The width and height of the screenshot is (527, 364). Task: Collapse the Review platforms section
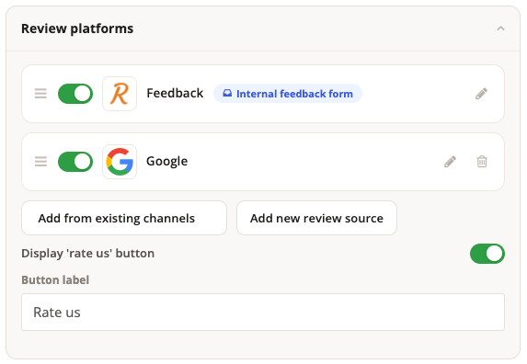(x=500, y=28)
